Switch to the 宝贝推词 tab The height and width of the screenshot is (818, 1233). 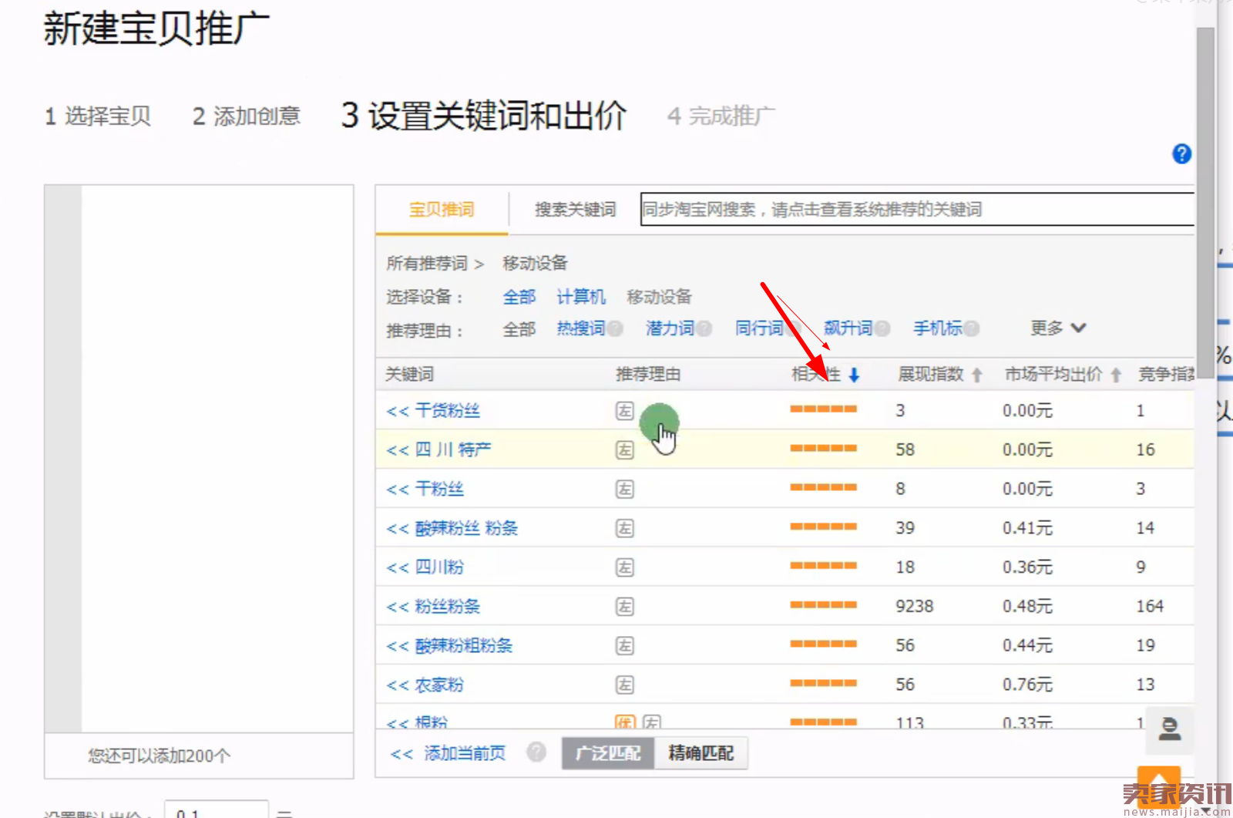pyautogui.click(x=442, y=210)
